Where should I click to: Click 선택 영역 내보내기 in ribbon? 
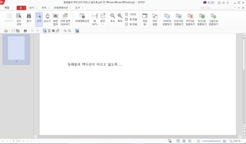pyautogui.click(x=65, y=19)
